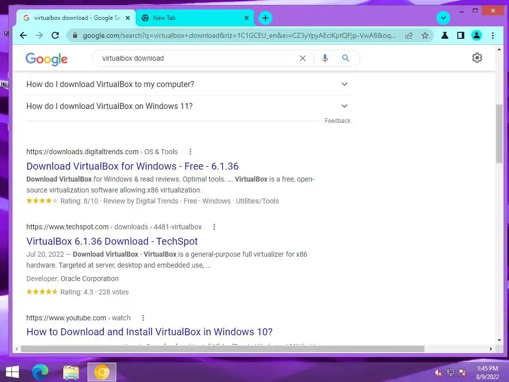509x382 pixels.
Task: Close the virtualbox download tab
Action: (128, 18)
